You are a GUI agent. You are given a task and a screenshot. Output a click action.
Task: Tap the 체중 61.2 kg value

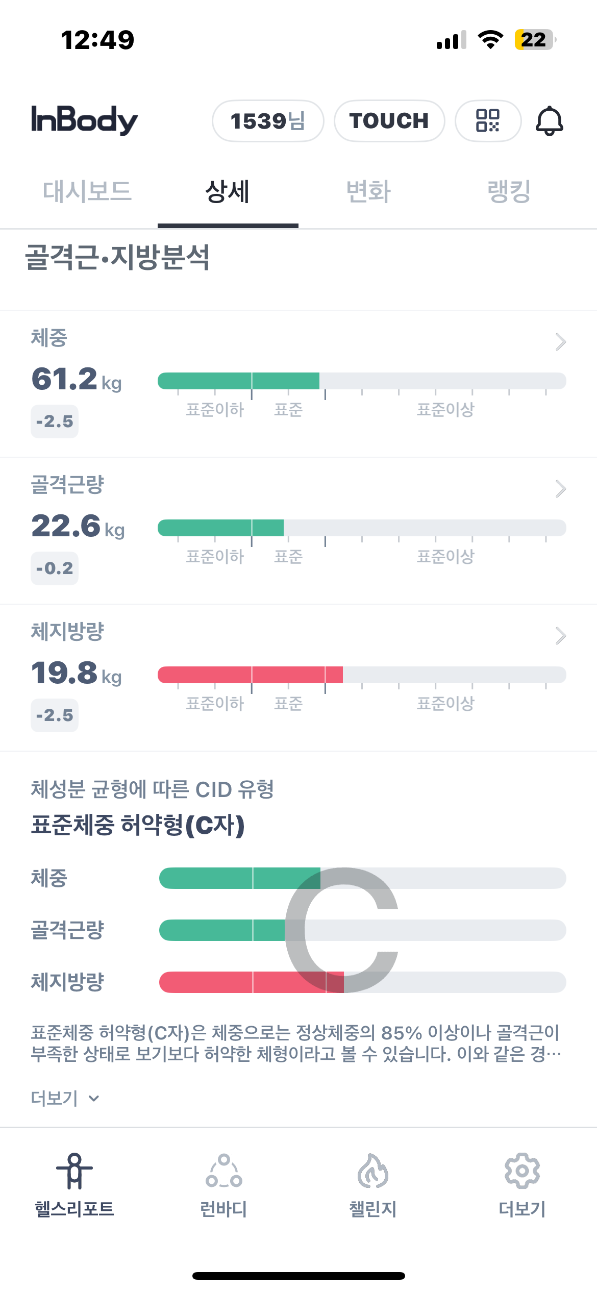tap(77, 379)
